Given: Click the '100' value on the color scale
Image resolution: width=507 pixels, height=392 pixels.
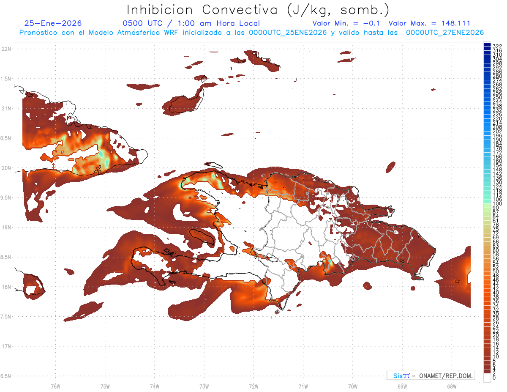Looking at the screenshot, I should [497, 204].
